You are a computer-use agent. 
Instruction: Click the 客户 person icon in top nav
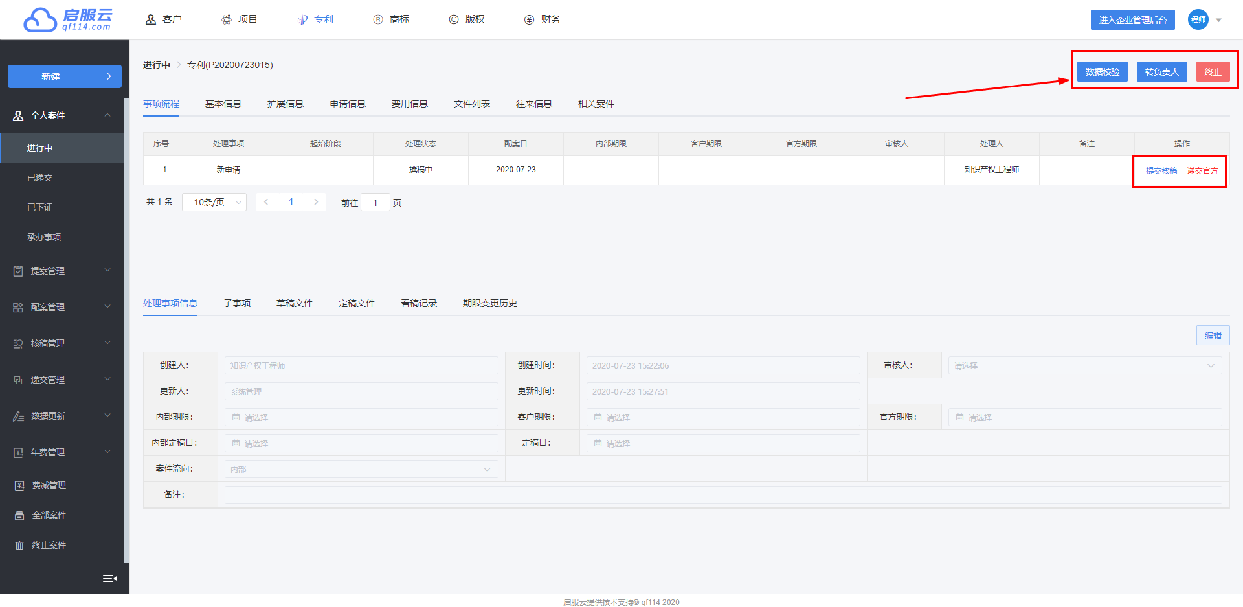(x=151, y=19)
